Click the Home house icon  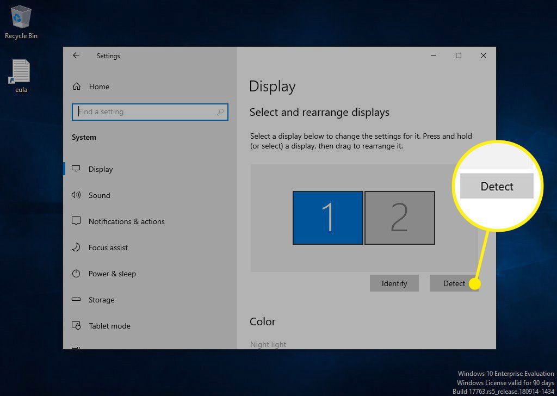coord(76,86)
